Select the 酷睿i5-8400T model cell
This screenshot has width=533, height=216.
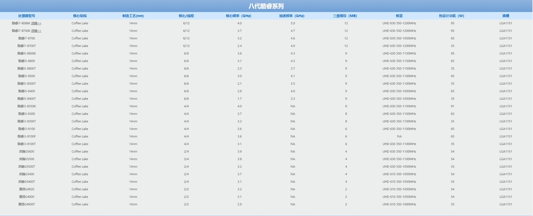click(27, 99)
